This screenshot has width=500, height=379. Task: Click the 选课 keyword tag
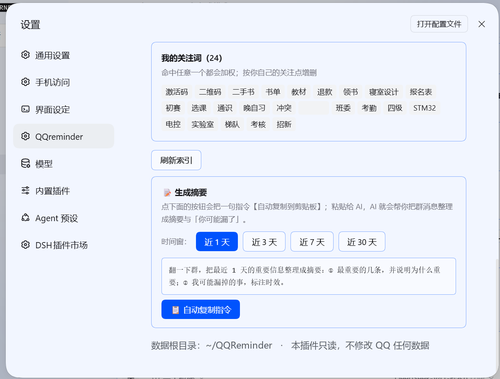(x=199, y=108)
